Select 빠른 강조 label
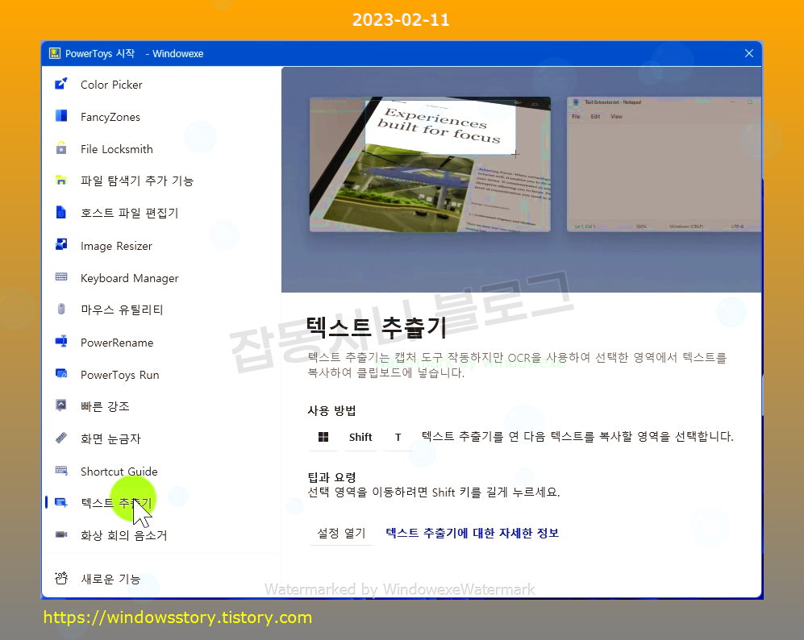 pos(105,406)
